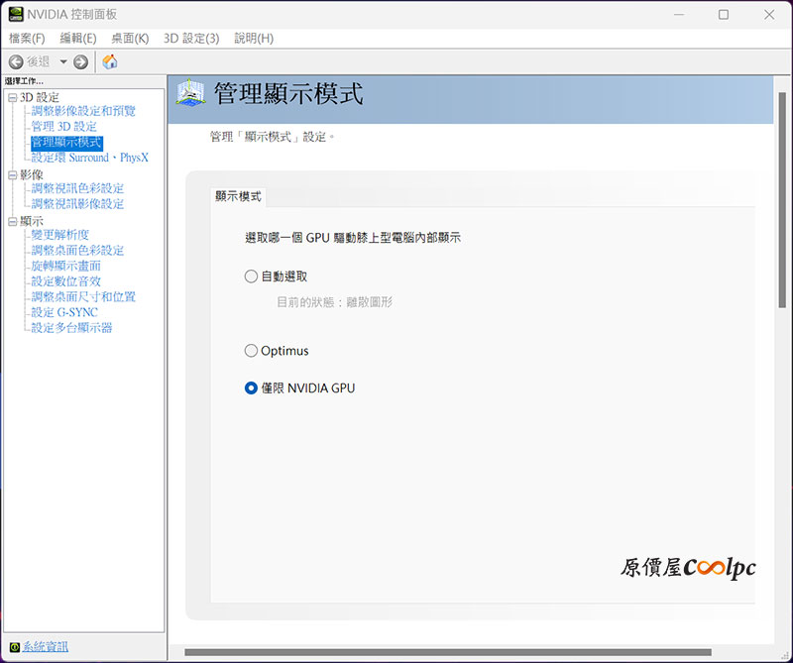
Task: Open 變更解析度 page
Action: [x=60, y=235]
